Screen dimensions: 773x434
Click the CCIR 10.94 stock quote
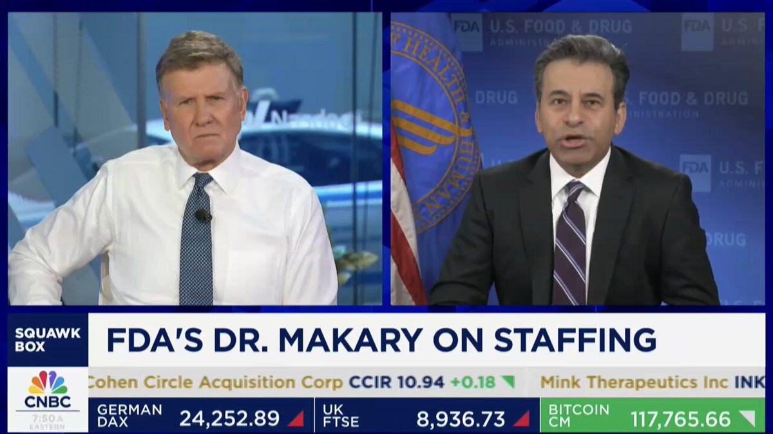[396, 383]
